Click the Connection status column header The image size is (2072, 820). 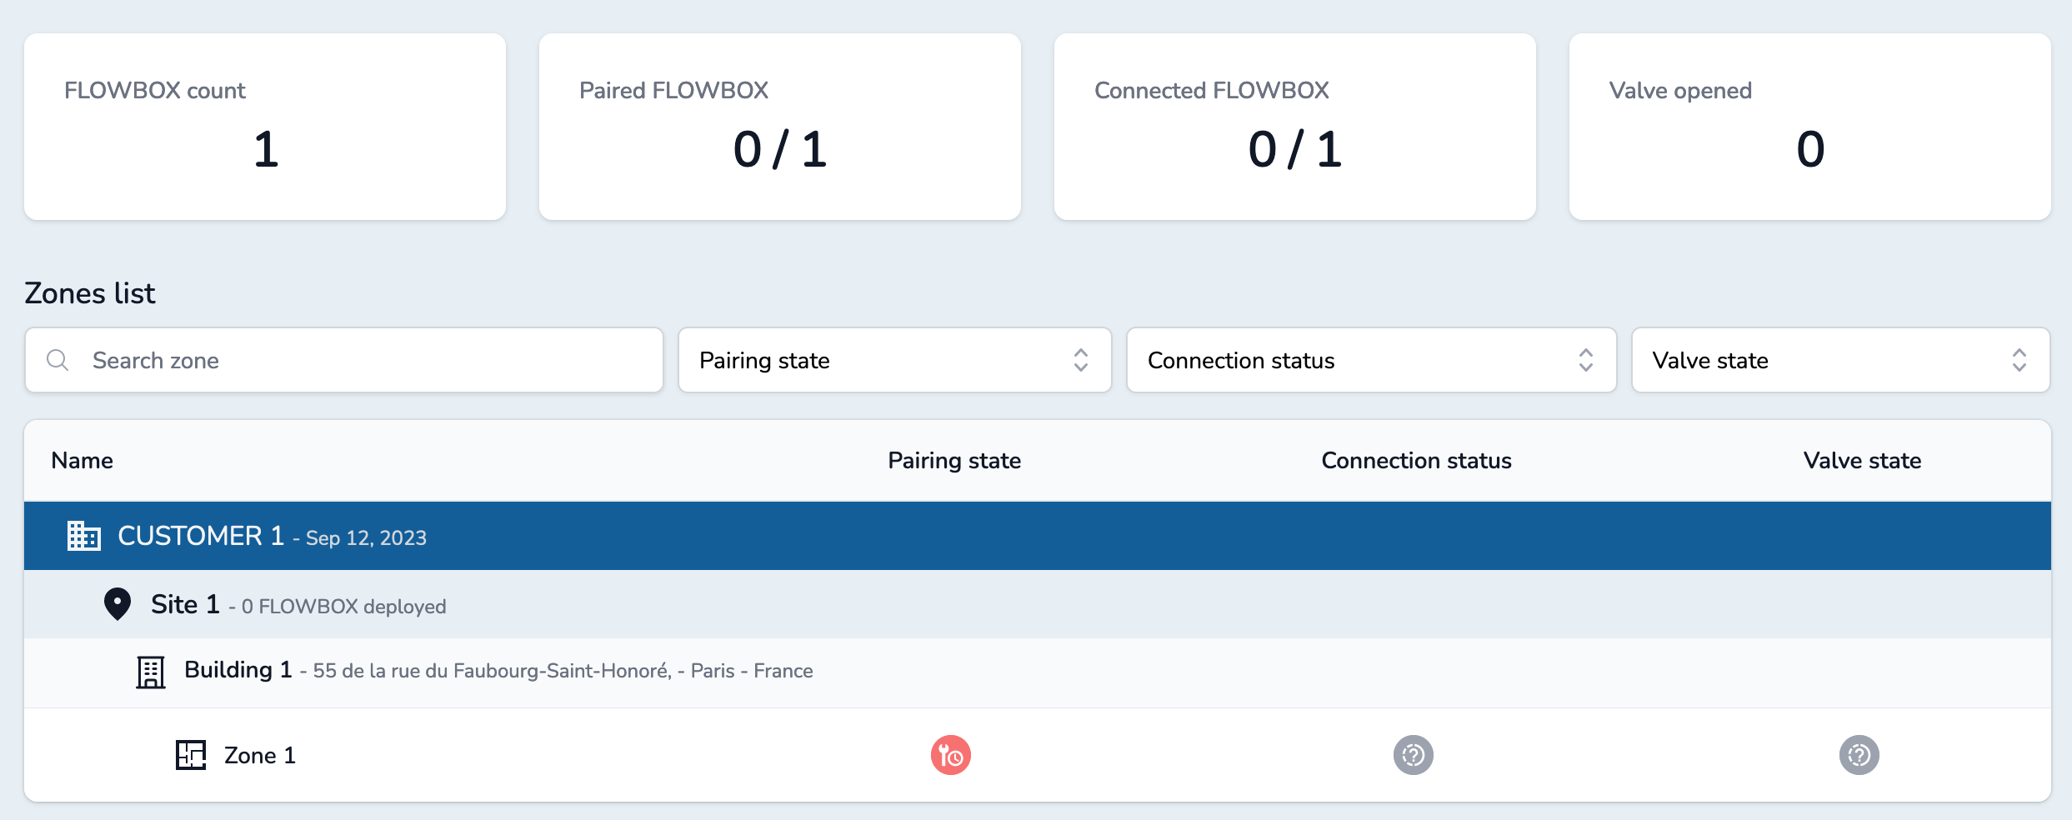(1416, 461)
